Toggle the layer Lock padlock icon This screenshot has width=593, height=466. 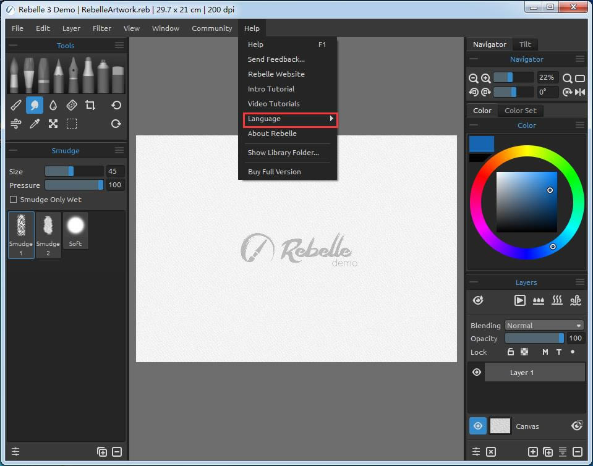510,352
